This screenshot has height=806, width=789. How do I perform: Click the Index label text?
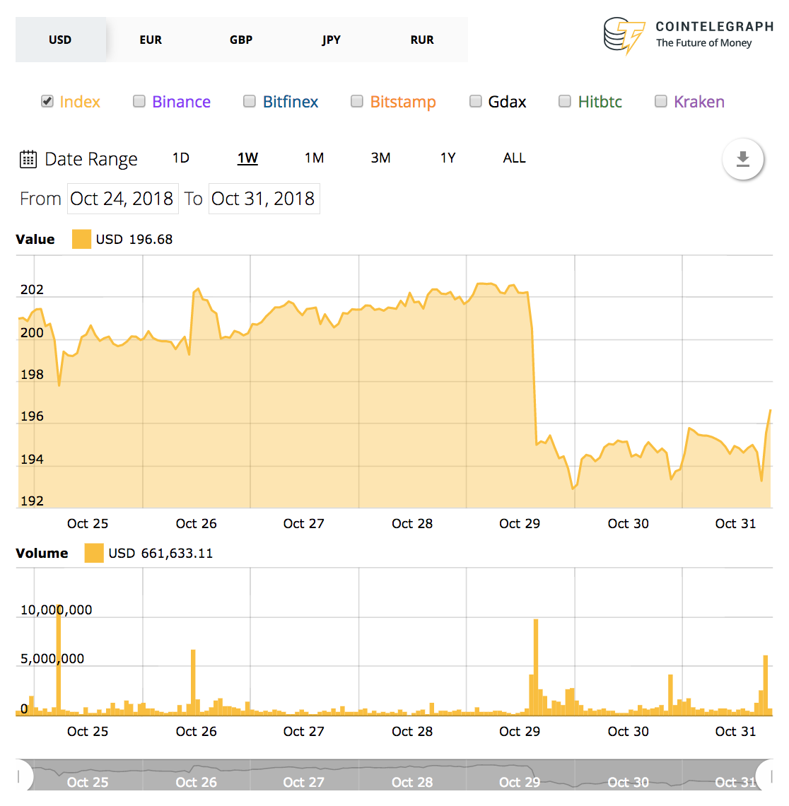80,102
